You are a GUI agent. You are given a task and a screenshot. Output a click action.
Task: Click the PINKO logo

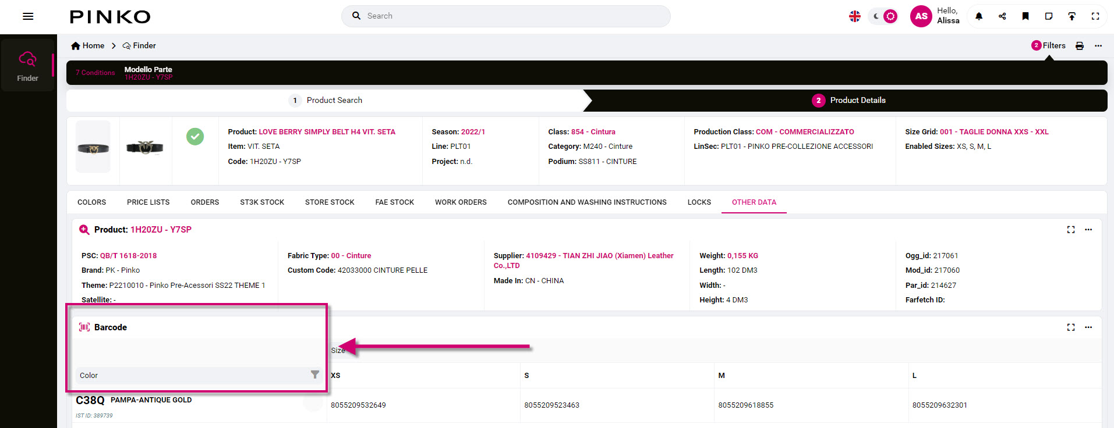pos(110,17)
